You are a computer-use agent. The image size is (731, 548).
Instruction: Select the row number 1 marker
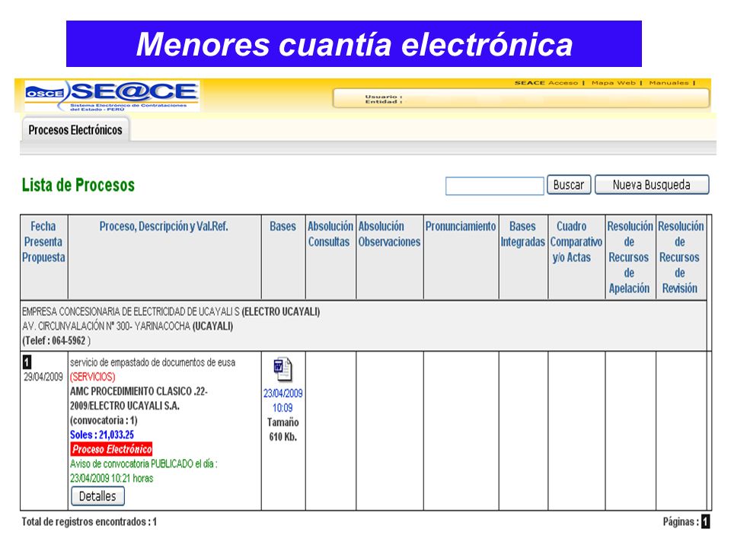pos(27,362)
